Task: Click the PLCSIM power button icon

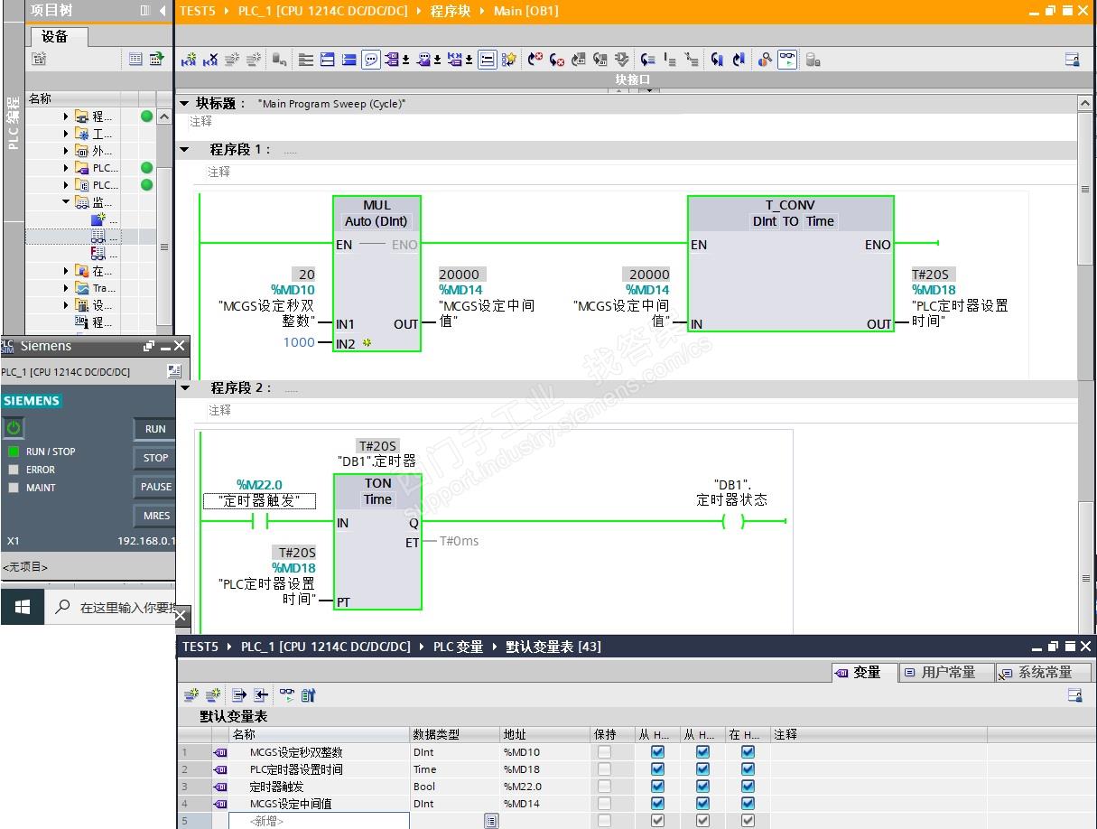Action: [x=14, y=428]
